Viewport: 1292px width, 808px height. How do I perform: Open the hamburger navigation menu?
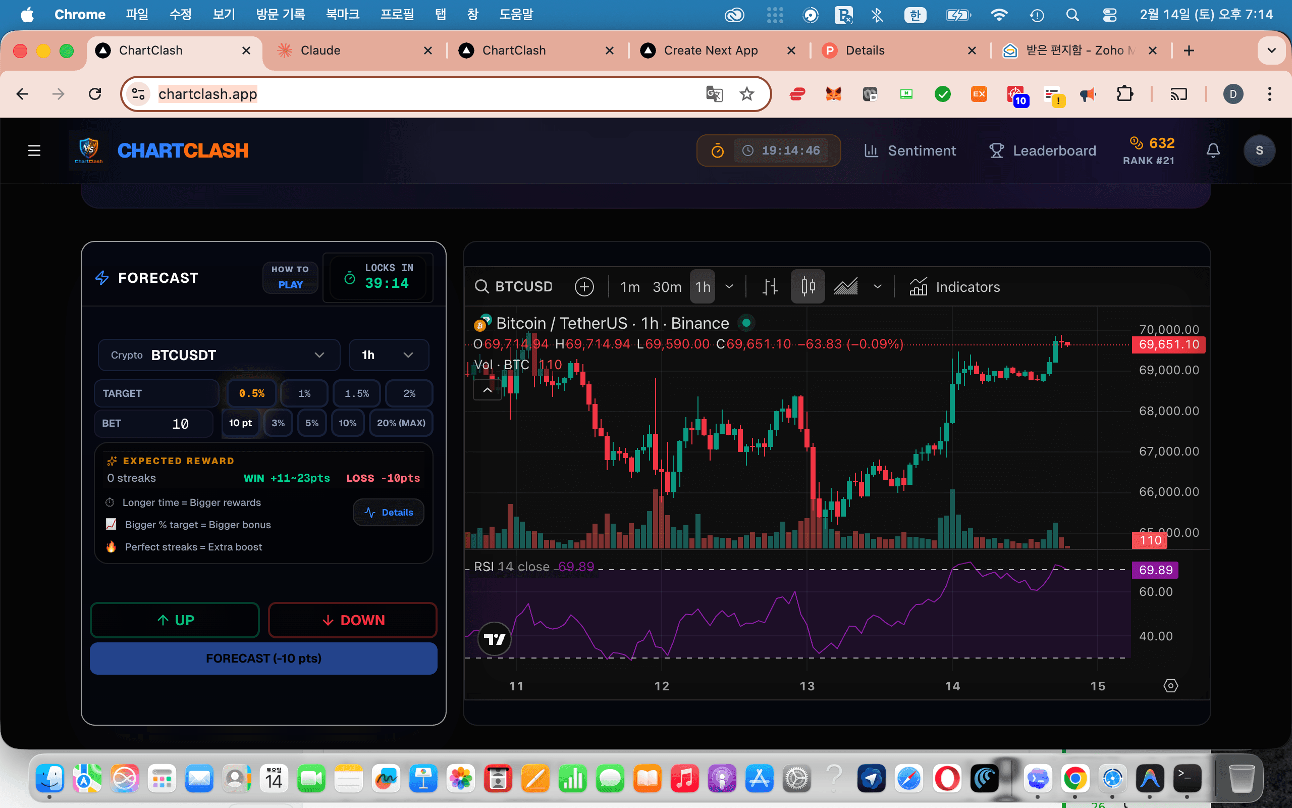[34, 150]
